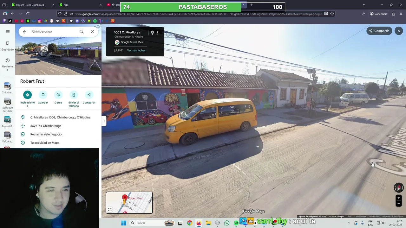The width and height of the screenshot is (406, 228).
Task: Collapse the side panel arrow
Action: (104, 121)
